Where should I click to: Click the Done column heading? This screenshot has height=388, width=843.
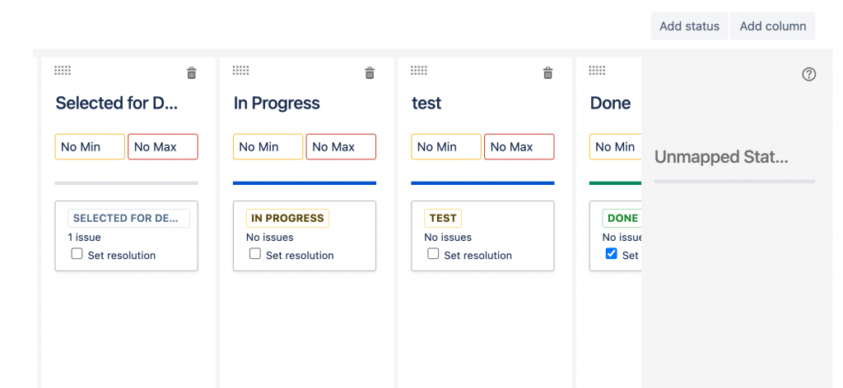coord(610,104)
